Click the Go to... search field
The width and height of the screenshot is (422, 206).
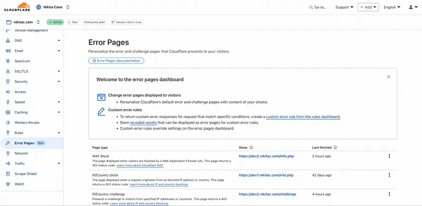coord(318,7)
